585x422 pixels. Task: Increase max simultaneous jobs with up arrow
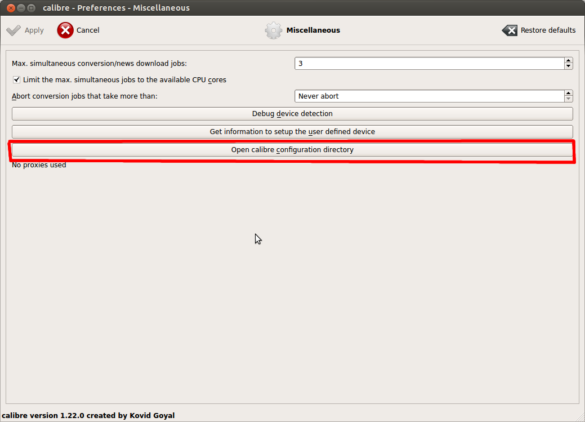[x=568, y=61]
